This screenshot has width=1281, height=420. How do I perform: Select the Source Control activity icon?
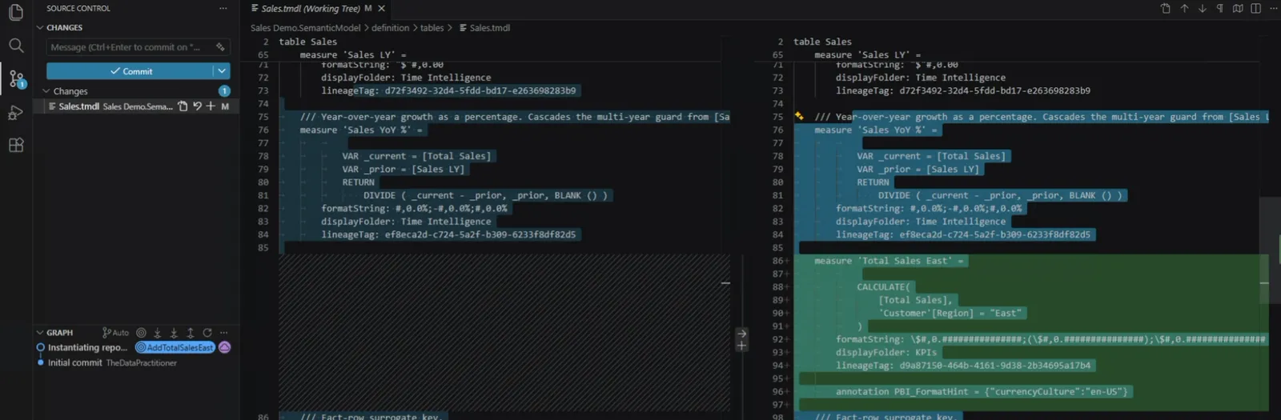click(16, 78)
